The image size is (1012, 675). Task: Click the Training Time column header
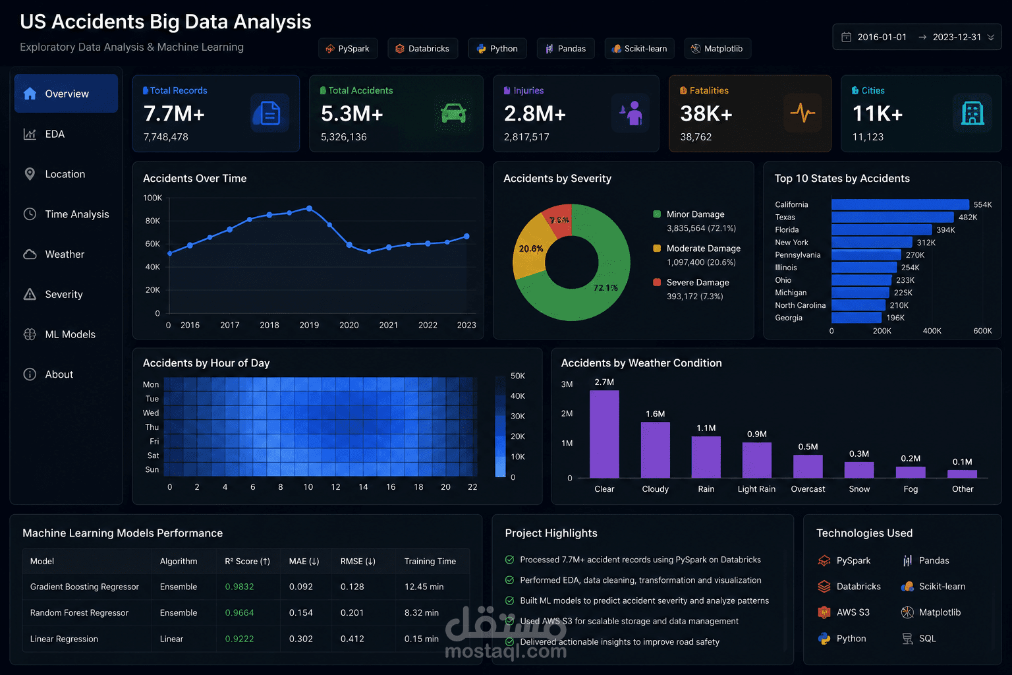click(x=430, y=562)
